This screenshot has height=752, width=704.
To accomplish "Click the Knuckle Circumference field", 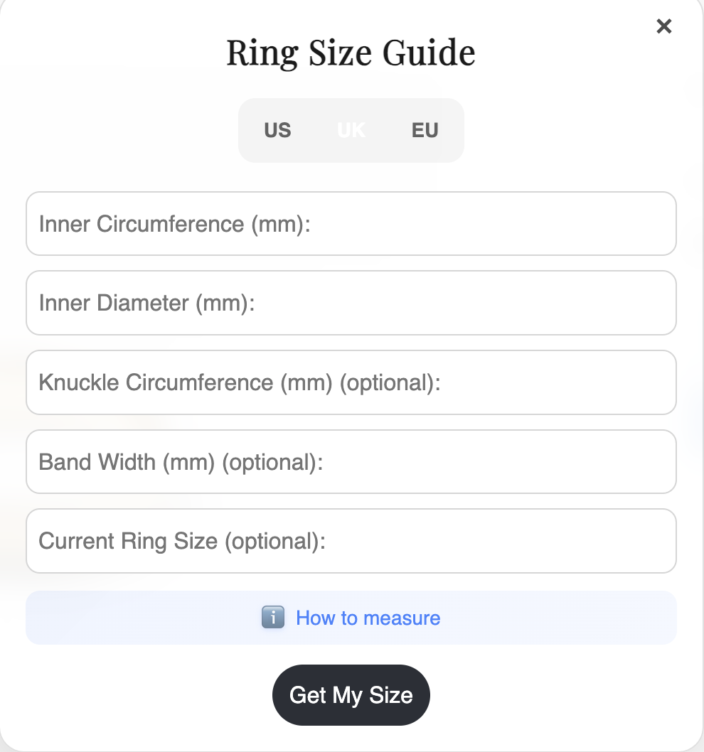I will click(351, 382).
